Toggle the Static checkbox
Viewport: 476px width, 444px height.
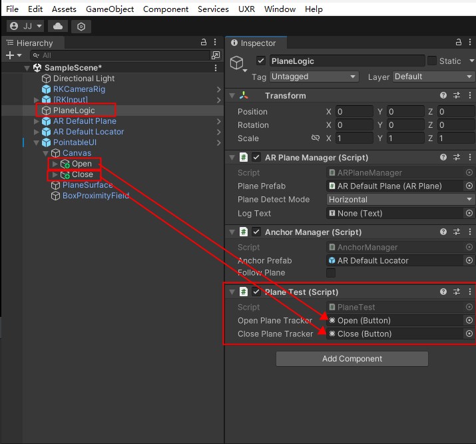[x=431, y=61]
